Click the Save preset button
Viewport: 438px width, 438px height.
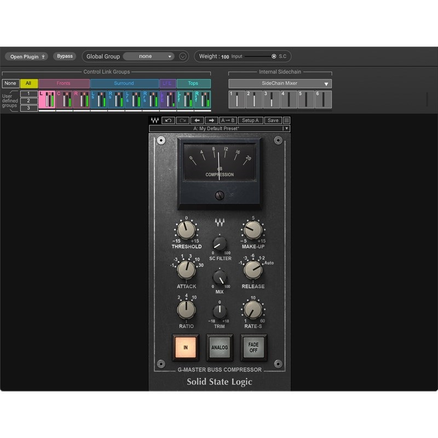coord(273,120)
